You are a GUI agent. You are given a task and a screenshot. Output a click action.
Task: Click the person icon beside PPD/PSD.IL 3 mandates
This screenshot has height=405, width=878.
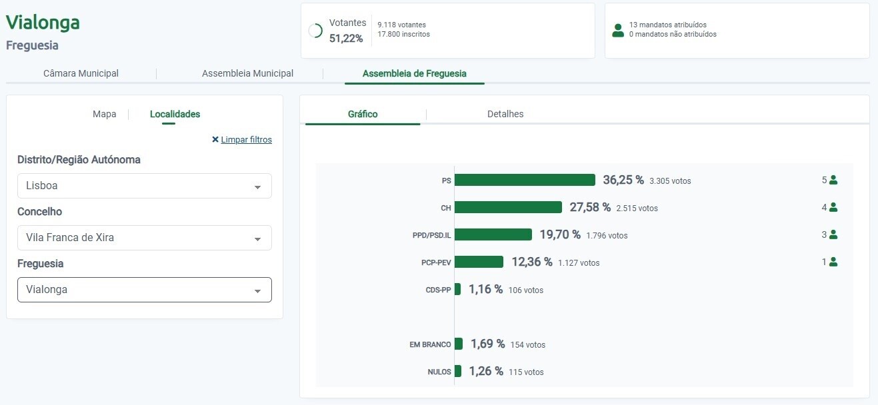pos(833,234)
